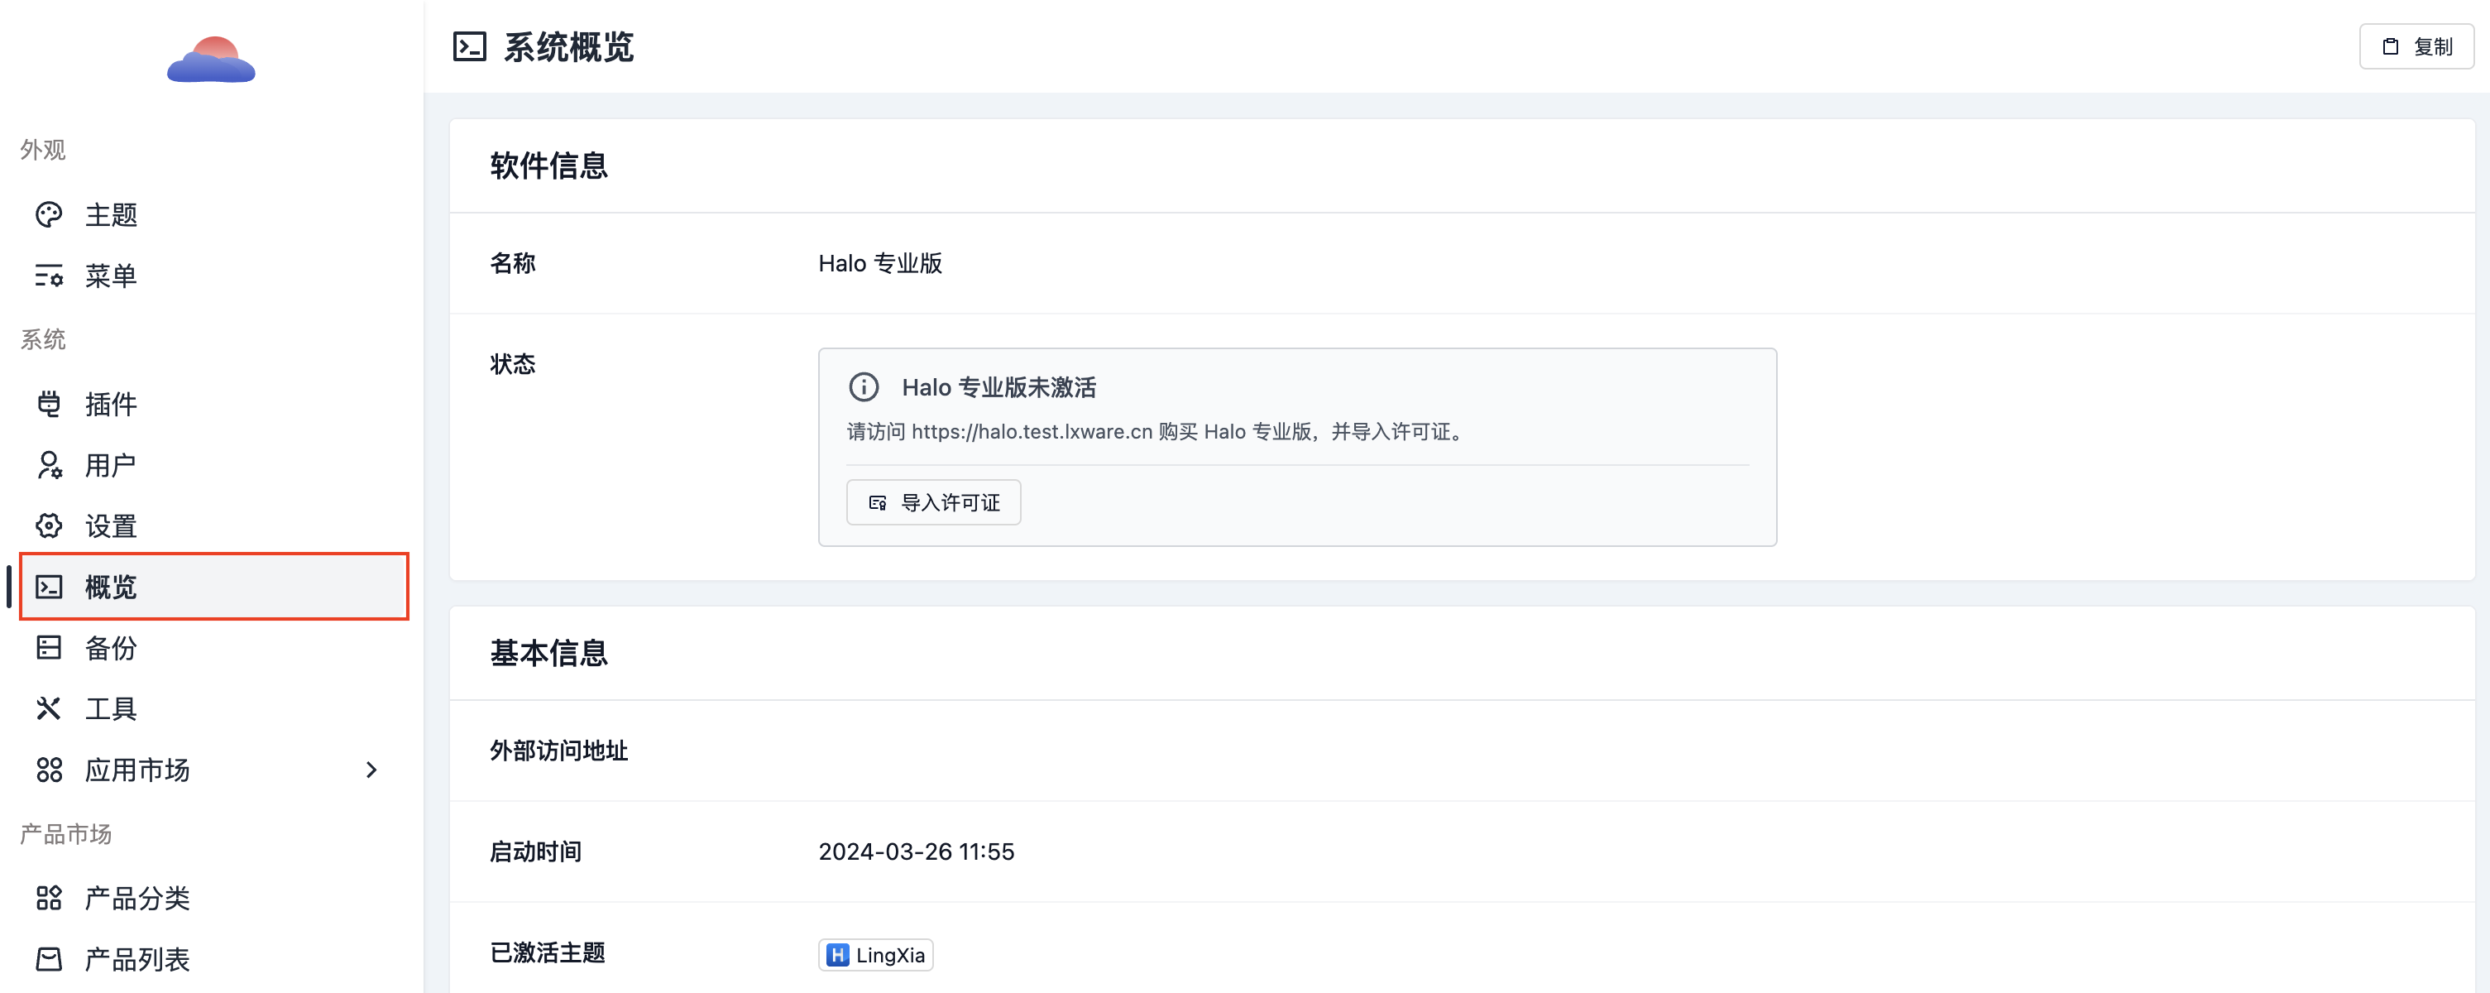Go to the 插件 page
This screenshot has width=2490, height=993.
click(213, 404)
